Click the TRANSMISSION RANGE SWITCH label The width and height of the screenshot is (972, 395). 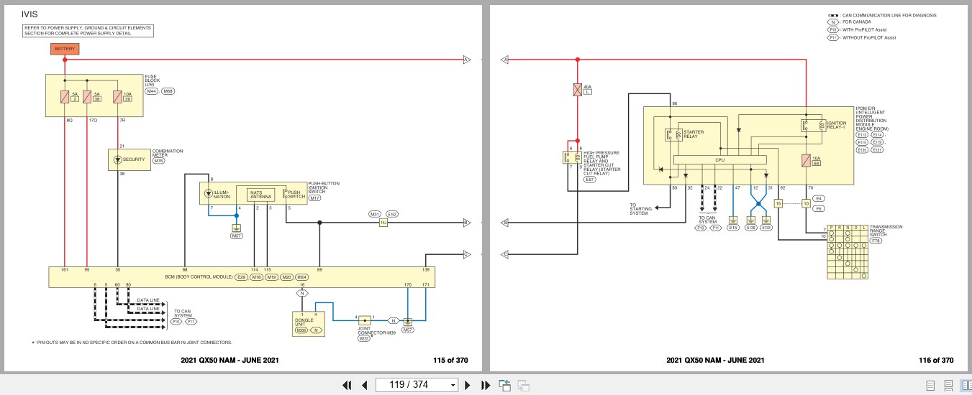coord(886,231)
